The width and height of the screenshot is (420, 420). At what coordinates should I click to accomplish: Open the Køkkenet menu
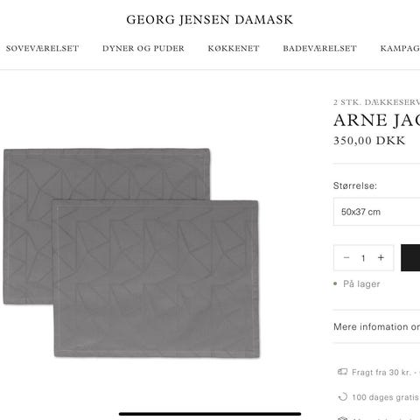tap(234, 48)
